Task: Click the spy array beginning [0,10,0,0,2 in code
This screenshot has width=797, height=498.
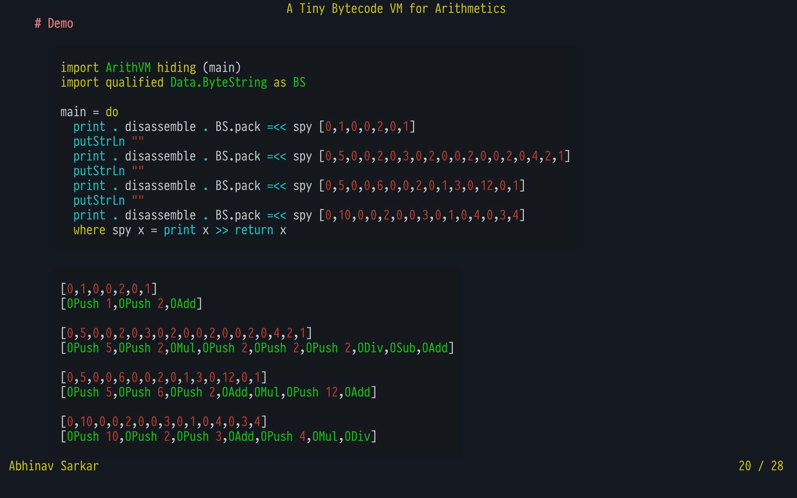Action: pos(422,215)
